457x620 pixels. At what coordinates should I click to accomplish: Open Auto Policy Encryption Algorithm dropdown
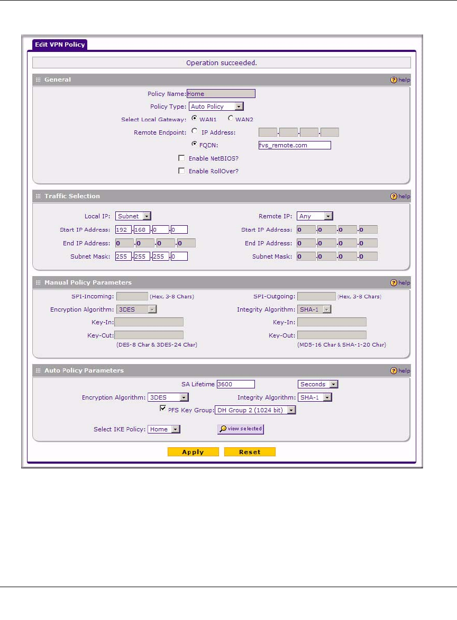168,397
